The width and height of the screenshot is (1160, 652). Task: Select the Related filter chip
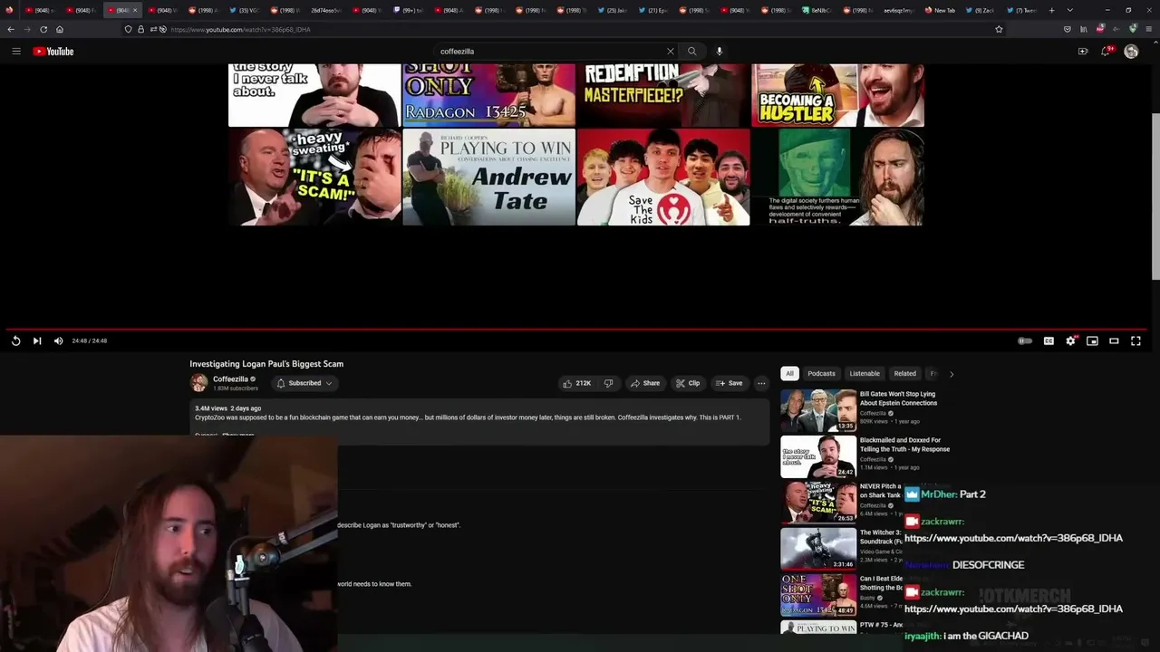tap(904, 373)
